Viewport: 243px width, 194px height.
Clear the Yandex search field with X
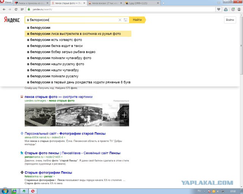coord(120,20)
